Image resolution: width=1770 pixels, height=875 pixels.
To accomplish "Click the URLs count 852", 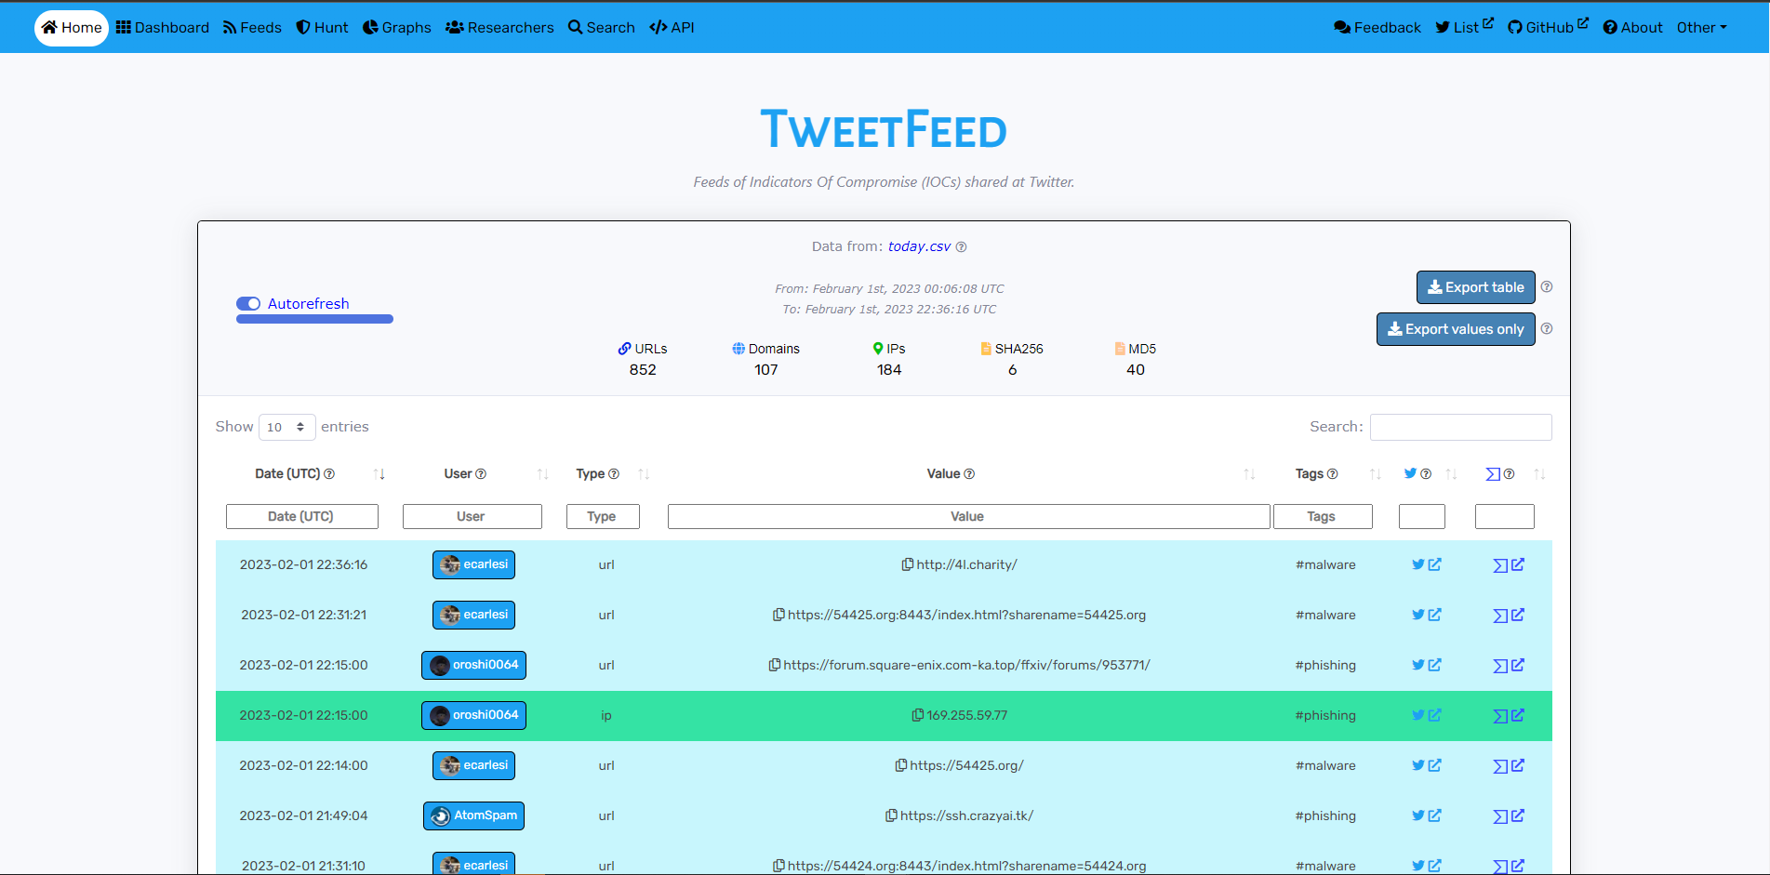I will pos(643,370).
